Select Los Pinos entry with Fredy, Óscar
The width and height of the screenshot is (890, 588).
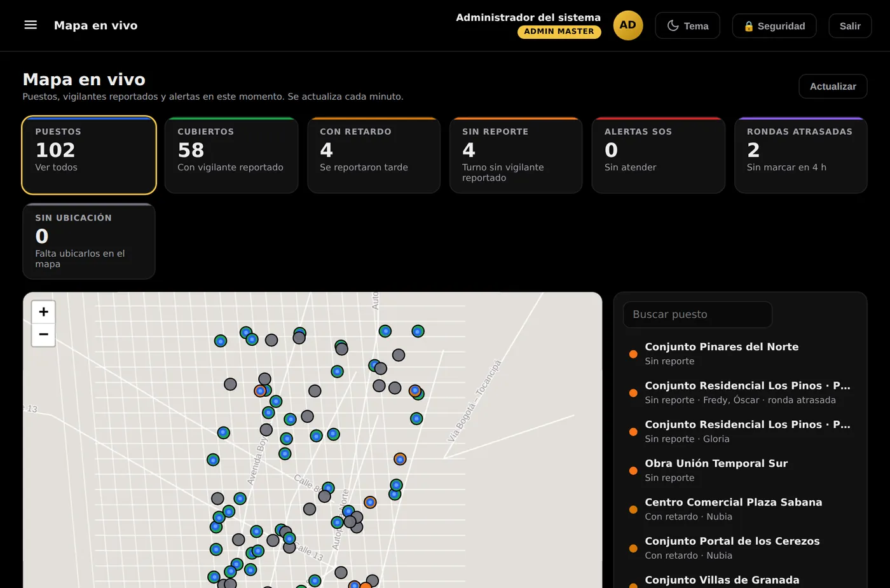tap(740, 392)
